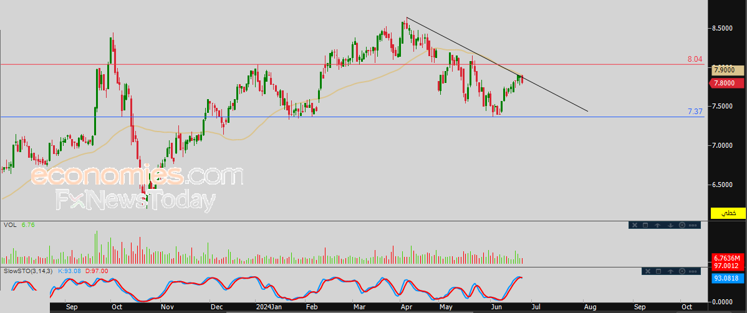The width and height of the screenshot is (747, 313).
Task: Click the VOL indicator label
Action: pyautogui.click(x=10, y=224)
